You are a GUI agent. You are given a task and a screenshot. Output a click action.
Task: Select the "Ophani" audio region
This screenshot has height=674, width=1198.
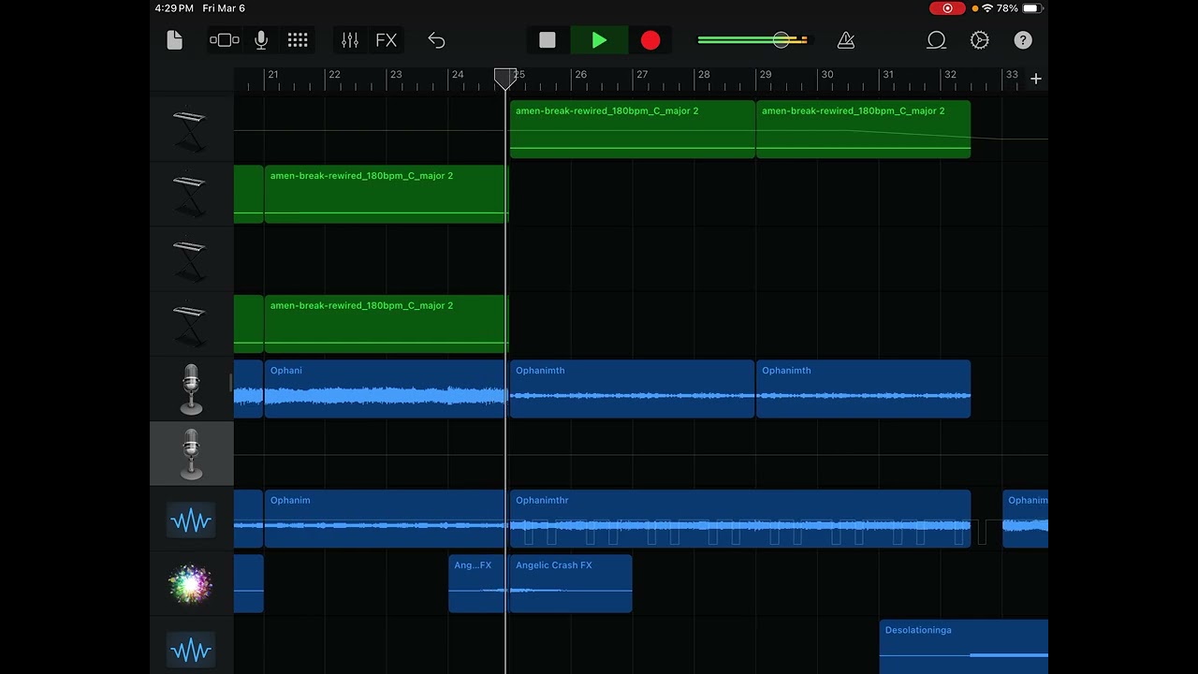click(x=385, y=388)
